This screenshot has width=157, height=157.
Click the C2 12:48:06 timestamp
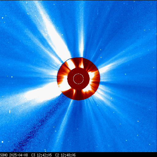[65, 155]
